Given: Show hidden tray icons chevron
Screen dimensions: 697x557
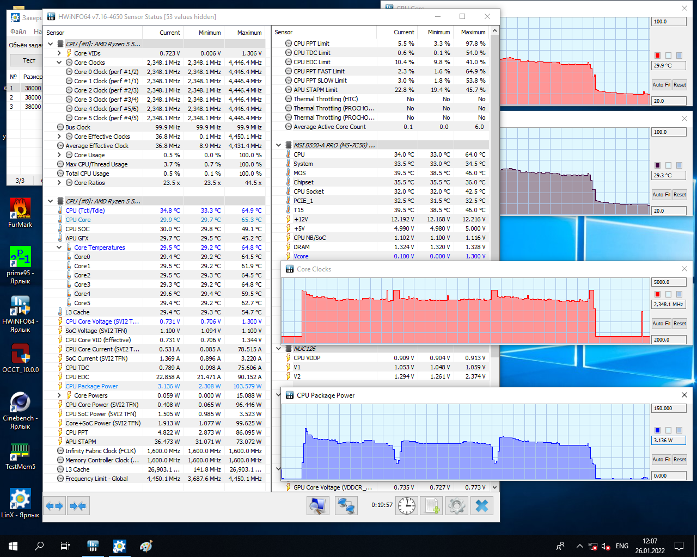Looking at the screenshot, I should pos(579,546).
